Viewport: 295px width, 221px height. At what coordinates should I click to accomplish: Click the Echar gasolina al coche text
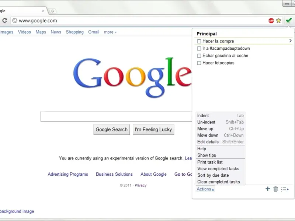coord(225,56)
